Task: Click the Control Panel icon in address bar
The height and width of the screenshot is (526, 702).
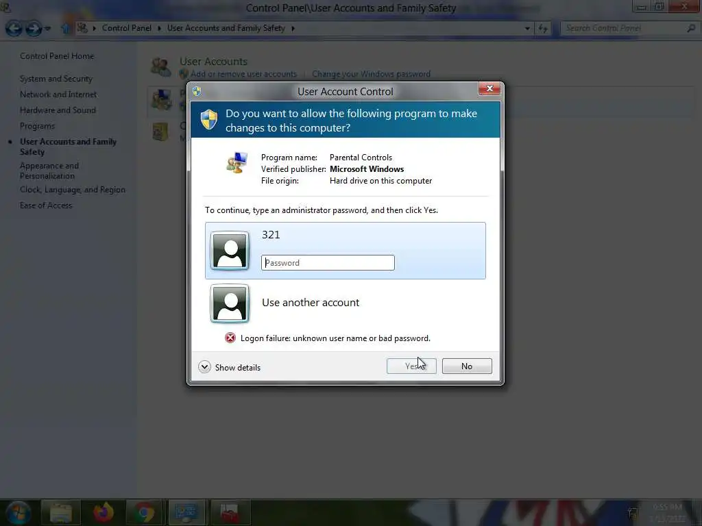Action: pyautogui.click(x=82, y=28)
